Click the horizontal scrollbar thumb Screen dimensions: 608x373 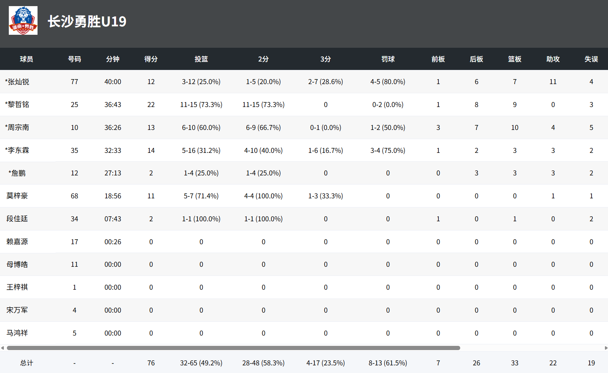tap(234, 348)
